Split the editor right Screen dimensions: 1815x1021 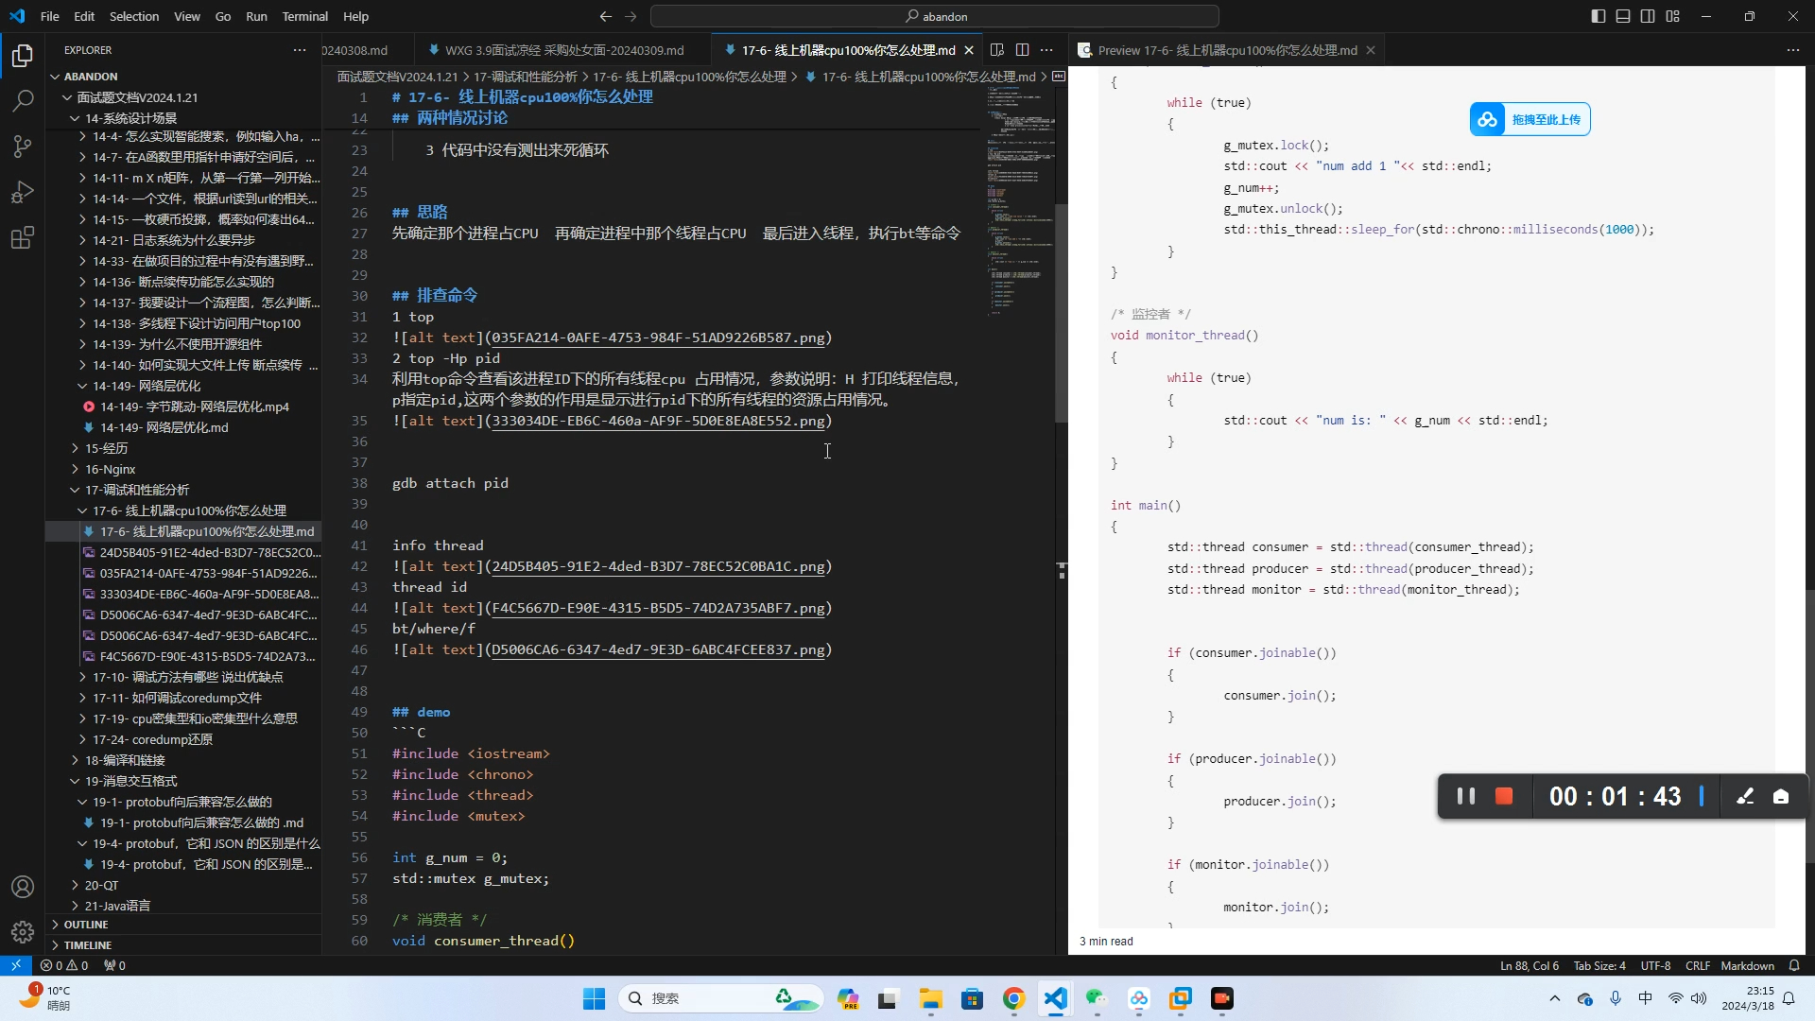(1022, 50)
